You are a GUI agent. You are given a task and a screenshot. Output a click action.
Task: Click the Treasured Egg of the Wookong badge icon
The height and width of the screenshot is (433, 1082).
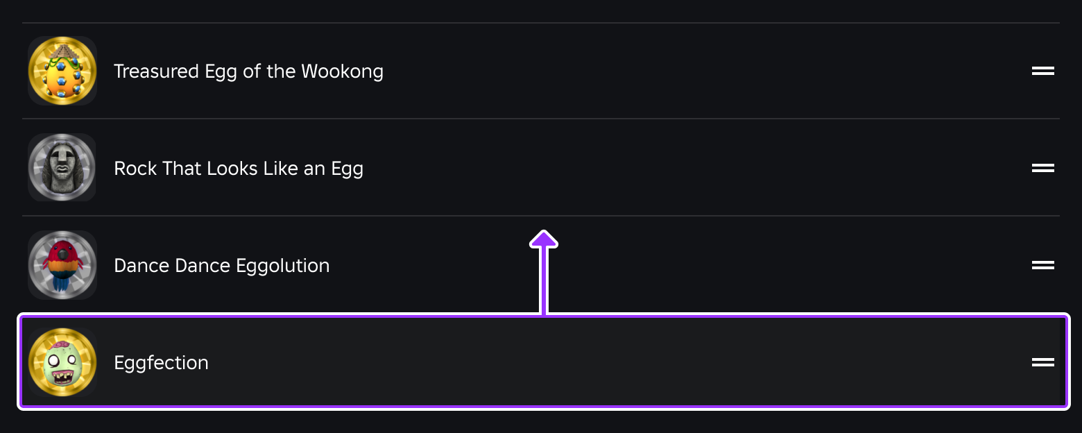(x=62, y=71)
